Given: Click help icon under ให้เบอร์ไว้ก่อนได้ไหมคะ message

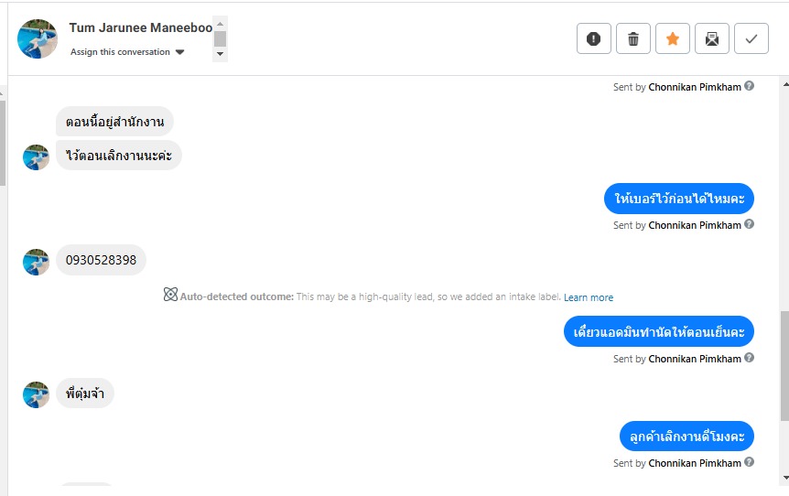Looking at the screenshot, I should pyautogui.click(x=750, y=224).
